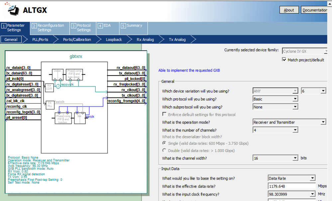Open the protocol dropdown showing Basic
This screenshot has width=332, height=201.
click(275, 99)
